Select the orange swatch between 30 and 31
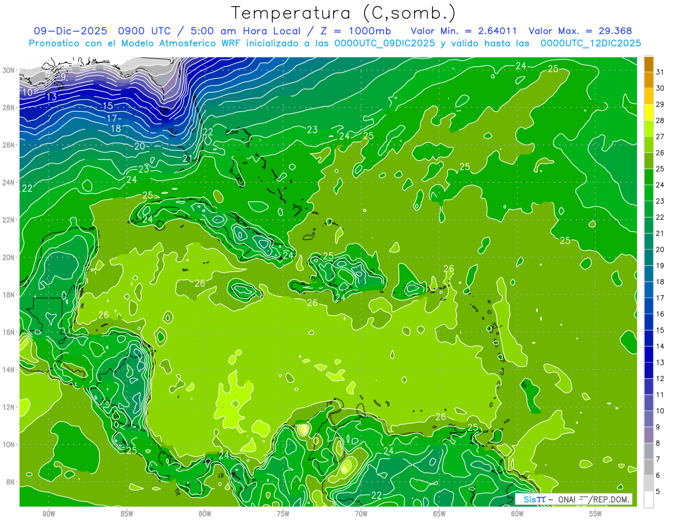Image resolution: width=675 pixels, height=521 pixels. coord(649,80)
